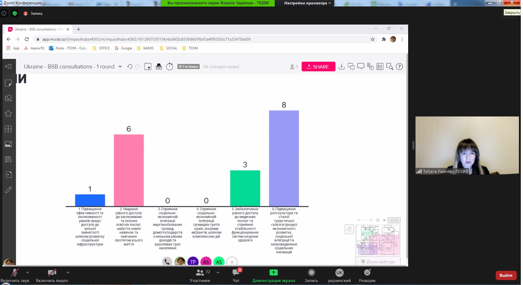
Task: Click the TP collaborator avatar
Action: (193, 262)
